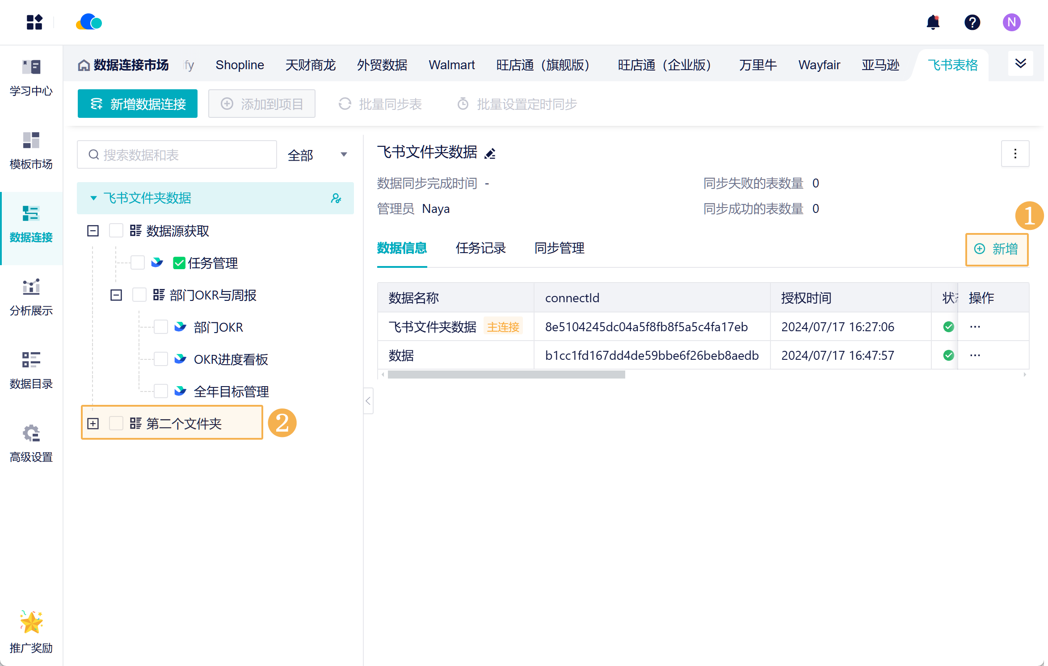
Task: Open actions menu for 数据 table row
Action: [975, 355]
